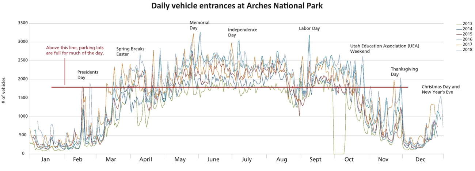Click the April month label
475x171 pixels.
146,160
